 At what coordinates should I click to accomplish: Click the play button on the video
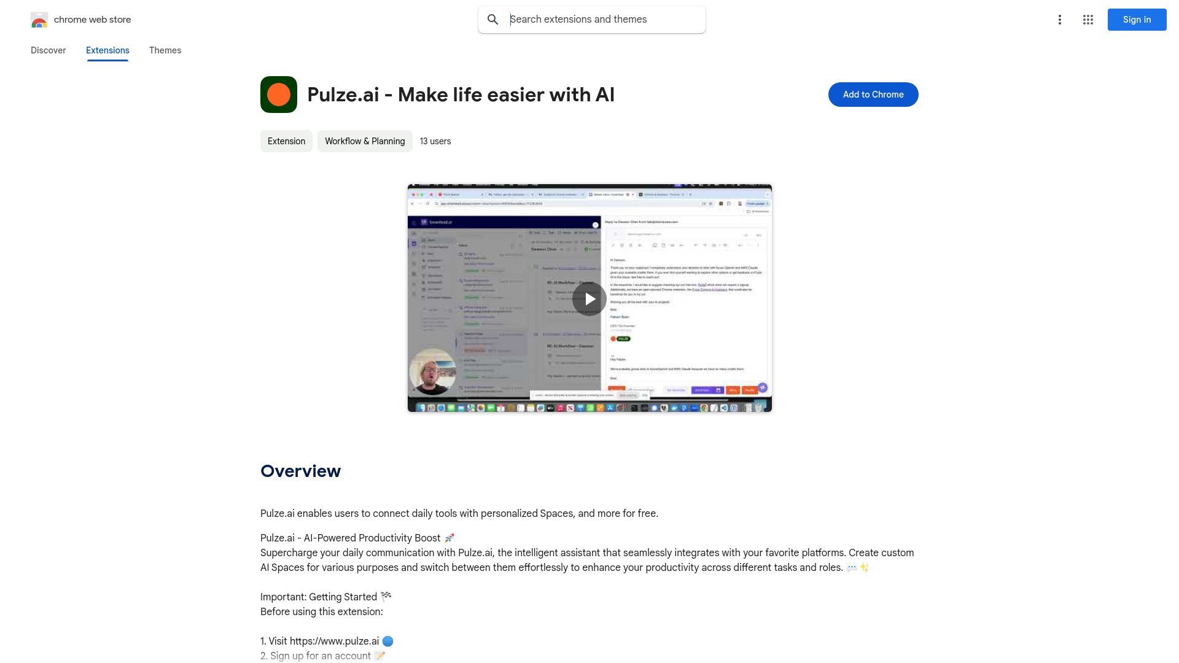pyautogui.click(x=589, y=298)
